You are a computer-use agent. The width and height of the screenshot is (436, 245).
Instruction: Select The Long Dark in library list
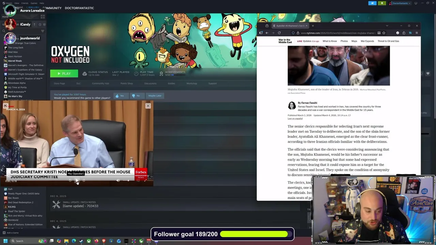click(16, 48)
